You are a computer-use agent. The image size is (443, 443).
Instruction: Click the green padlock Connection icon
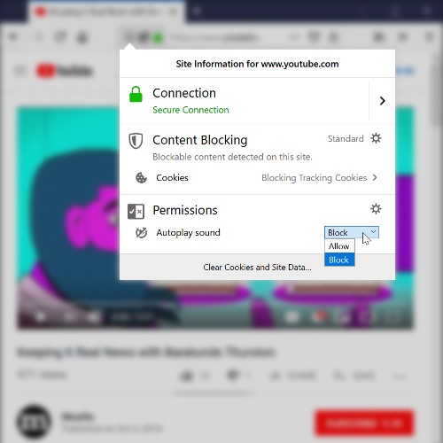point(136,94)
